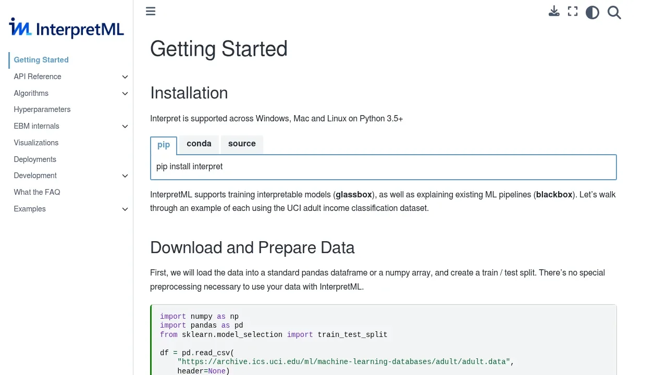Expand the Development section
This screenshot has height=375, width=667.
[125, 176]
